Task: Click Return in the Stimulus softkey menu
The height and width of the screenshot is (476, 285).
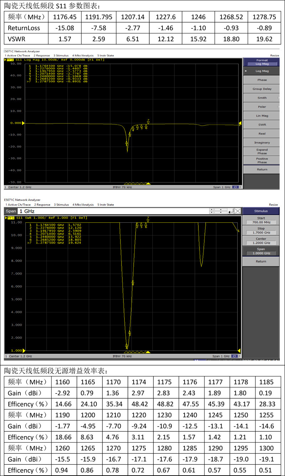Action: click(261, 261)
